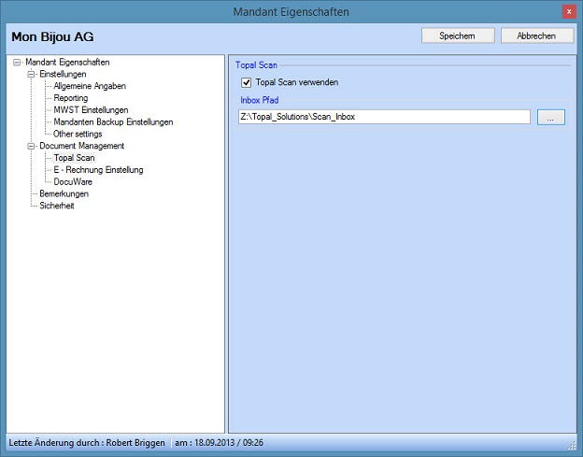583x457 pixels.
Task: Collapse the Einstellungen tree branch
Action: (x=31, y=74)
